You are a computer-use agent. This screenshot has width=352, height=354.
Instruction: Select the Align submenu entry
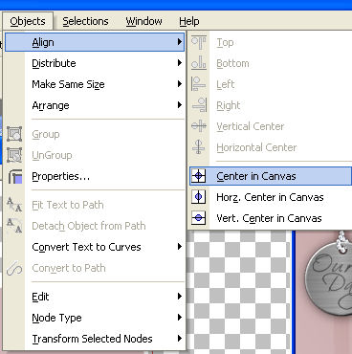pos(95,42)
